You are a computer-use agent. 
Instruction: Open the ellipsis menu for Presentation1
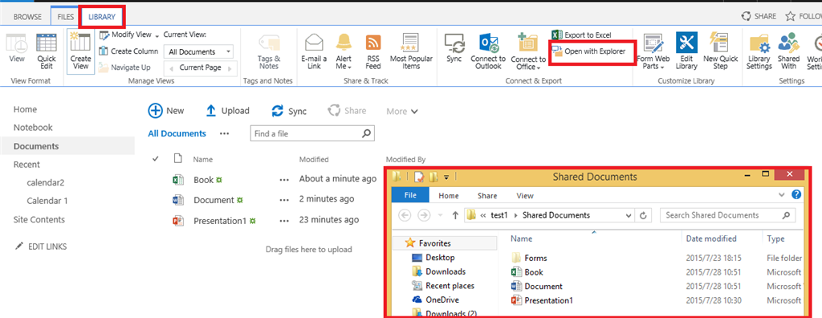click(x=284, y=221)
